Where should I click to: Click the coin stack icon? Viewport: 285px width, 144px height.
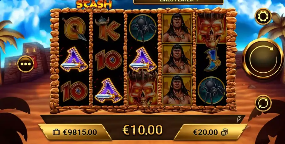224,132
